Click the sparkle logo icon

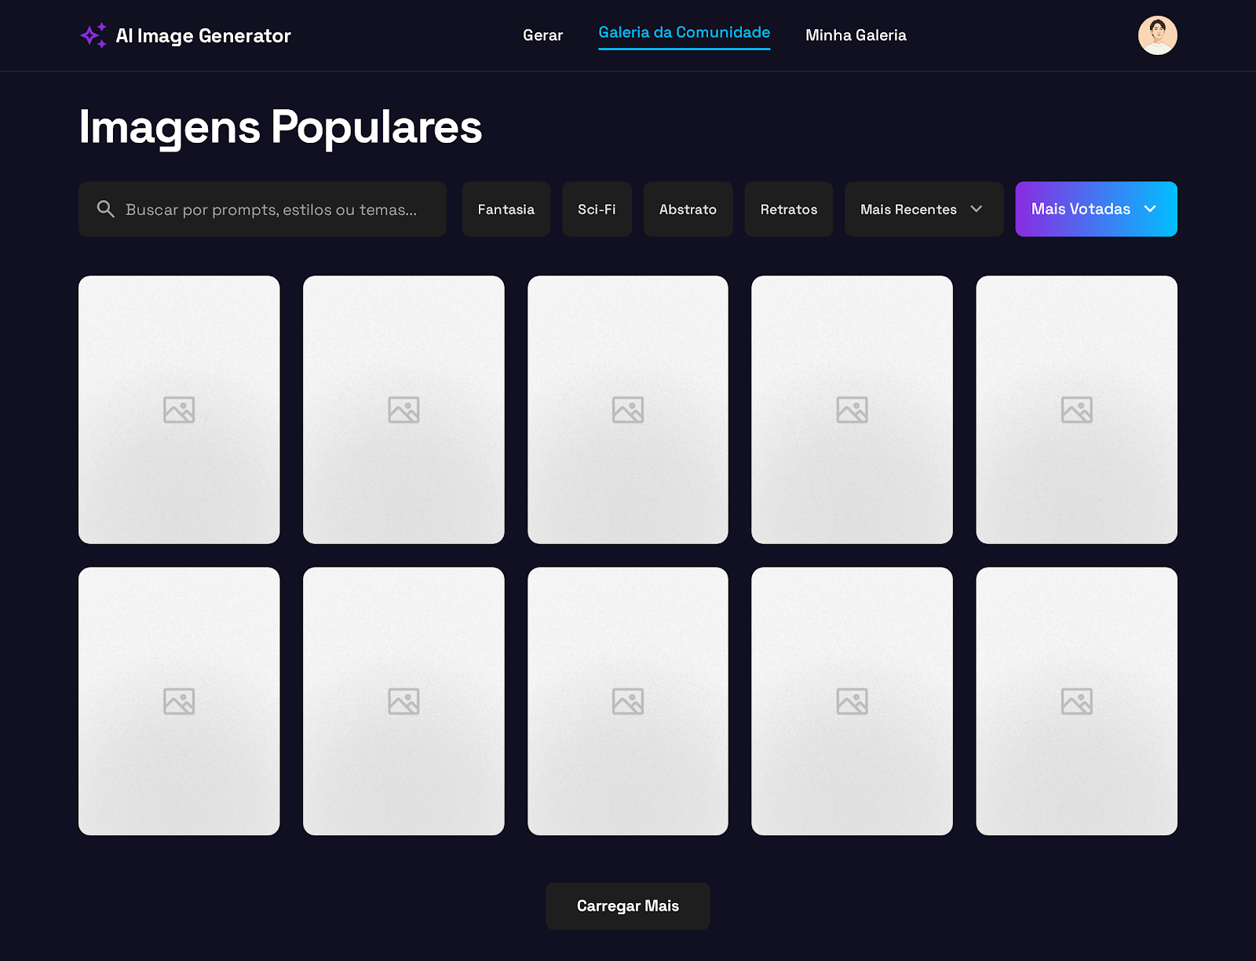coord(93,36)
